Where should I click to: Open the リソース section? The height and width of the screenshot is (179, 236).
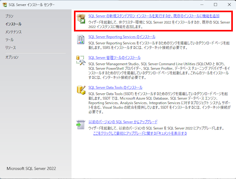click(11, 48)
